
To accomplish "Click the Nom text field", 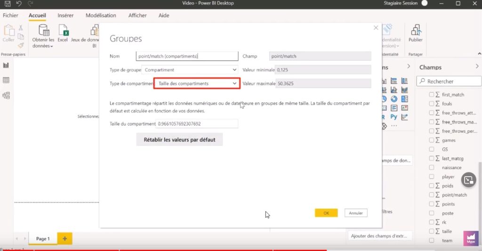I will [187, 56].
